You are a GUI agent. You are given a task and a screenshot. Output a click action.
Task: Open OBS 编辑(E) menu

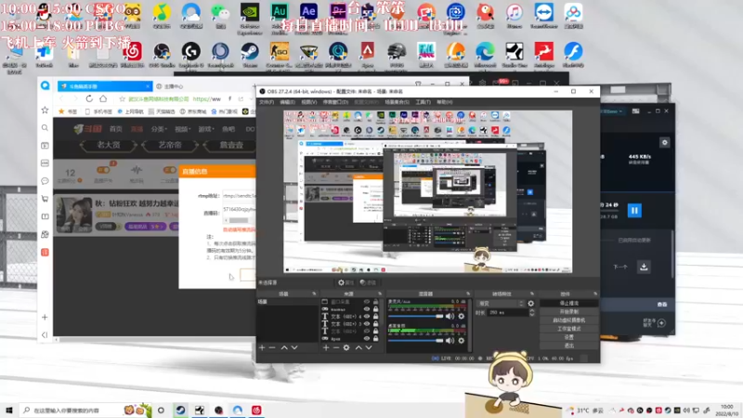287,102
